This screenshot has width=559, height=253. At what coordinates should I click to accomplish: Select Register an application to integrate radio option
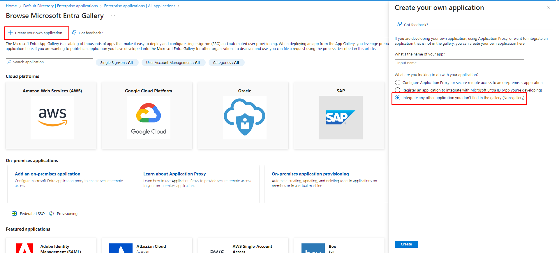[398, 90]
